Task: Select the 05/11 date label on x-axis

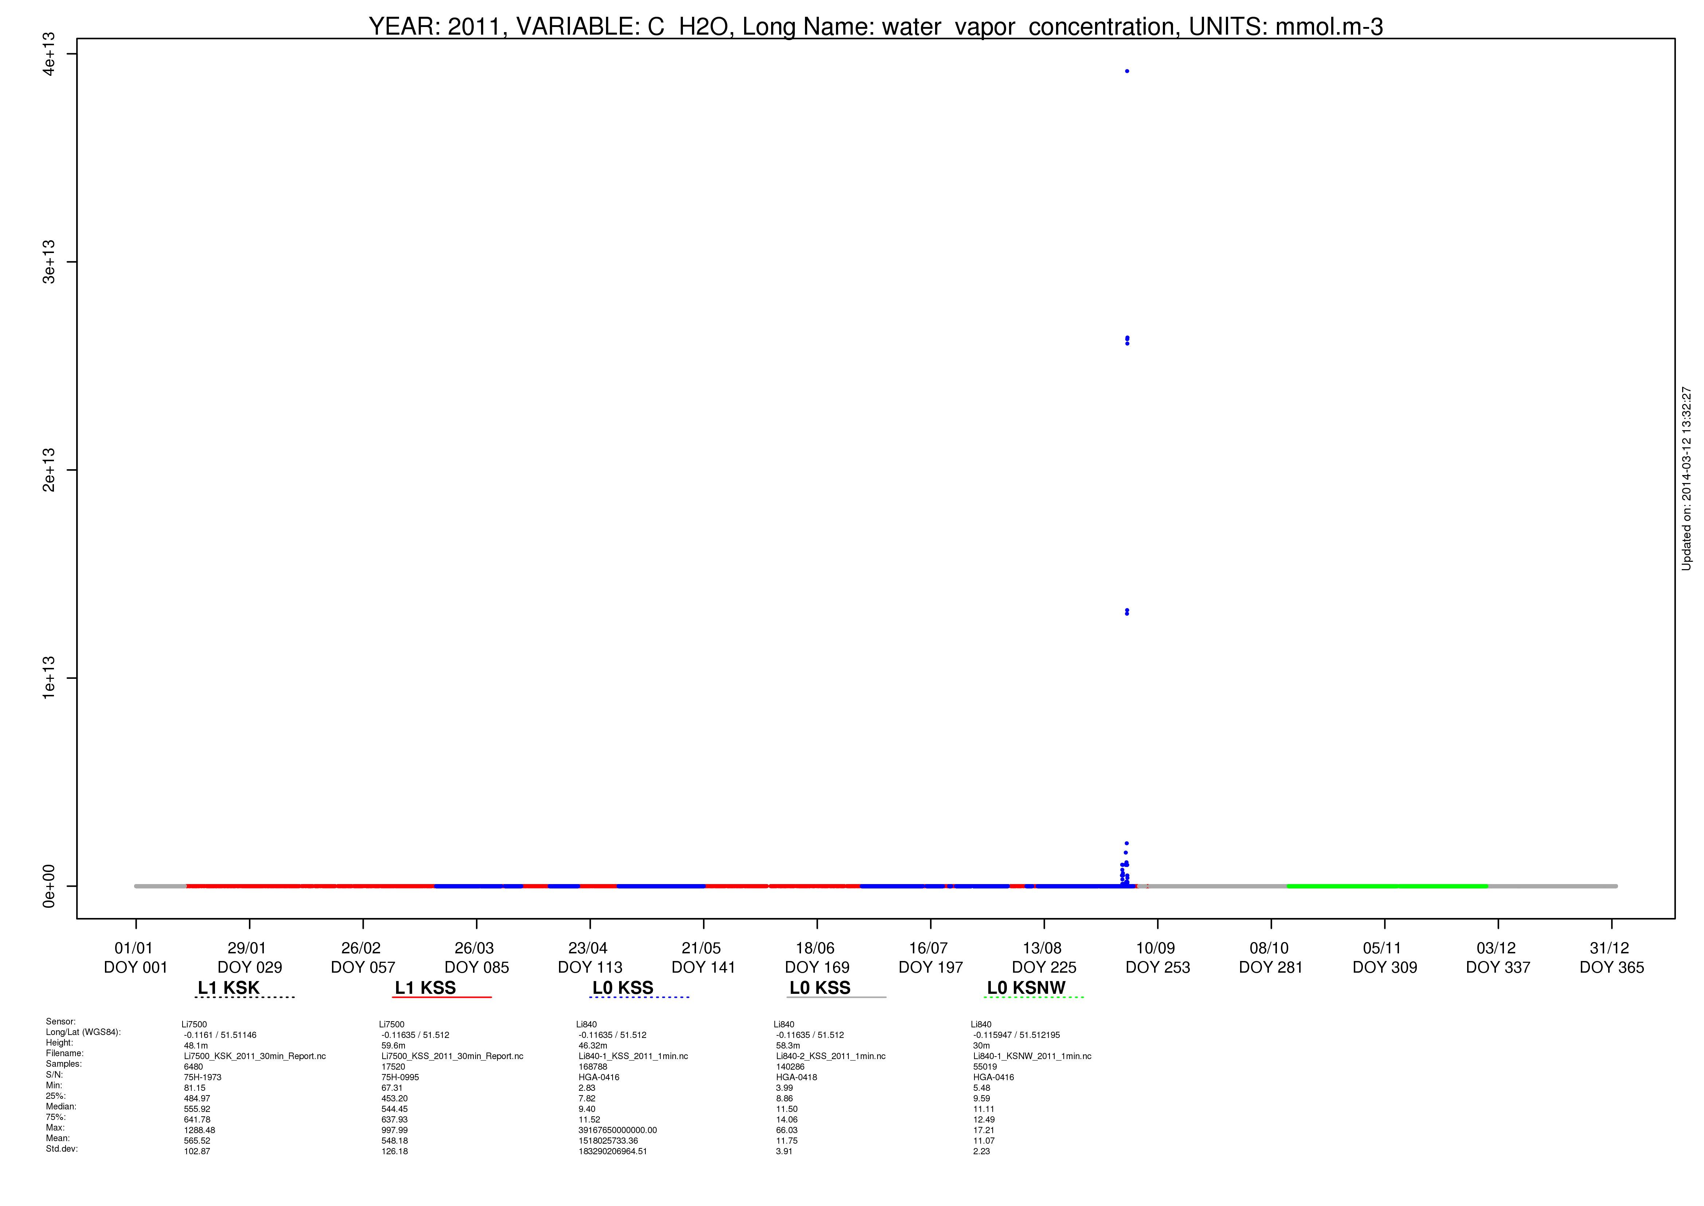Action: 1383,948
